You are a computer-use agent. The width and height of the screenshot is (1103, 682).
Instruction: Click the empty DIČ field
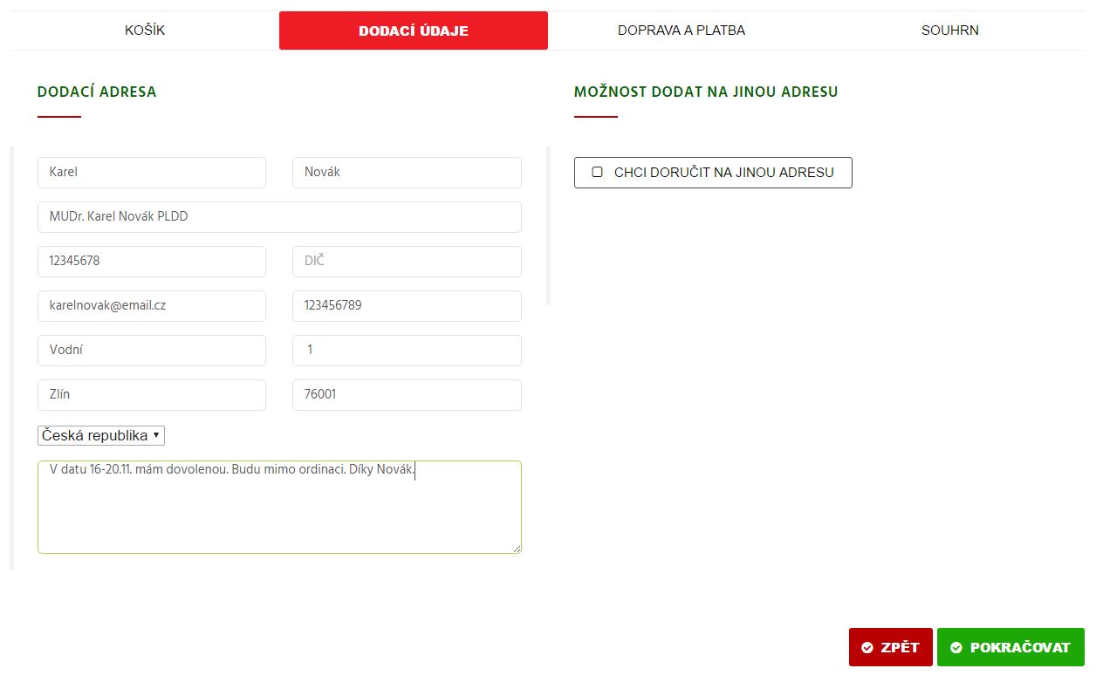[407, 262]
